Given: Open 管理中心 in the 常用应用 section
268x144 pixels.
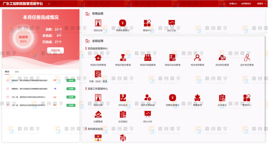Looking at the screenshot, I should point(147,23).
